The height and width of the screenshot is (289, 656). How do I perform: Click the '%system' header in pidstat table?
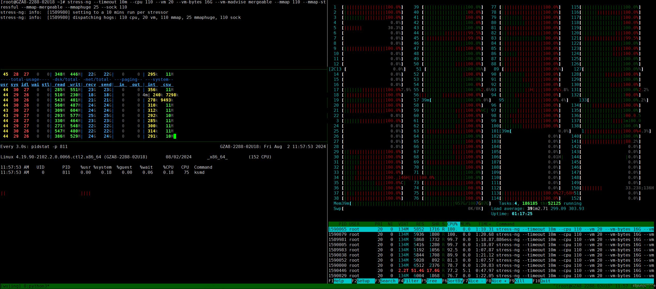click(102, 167)
